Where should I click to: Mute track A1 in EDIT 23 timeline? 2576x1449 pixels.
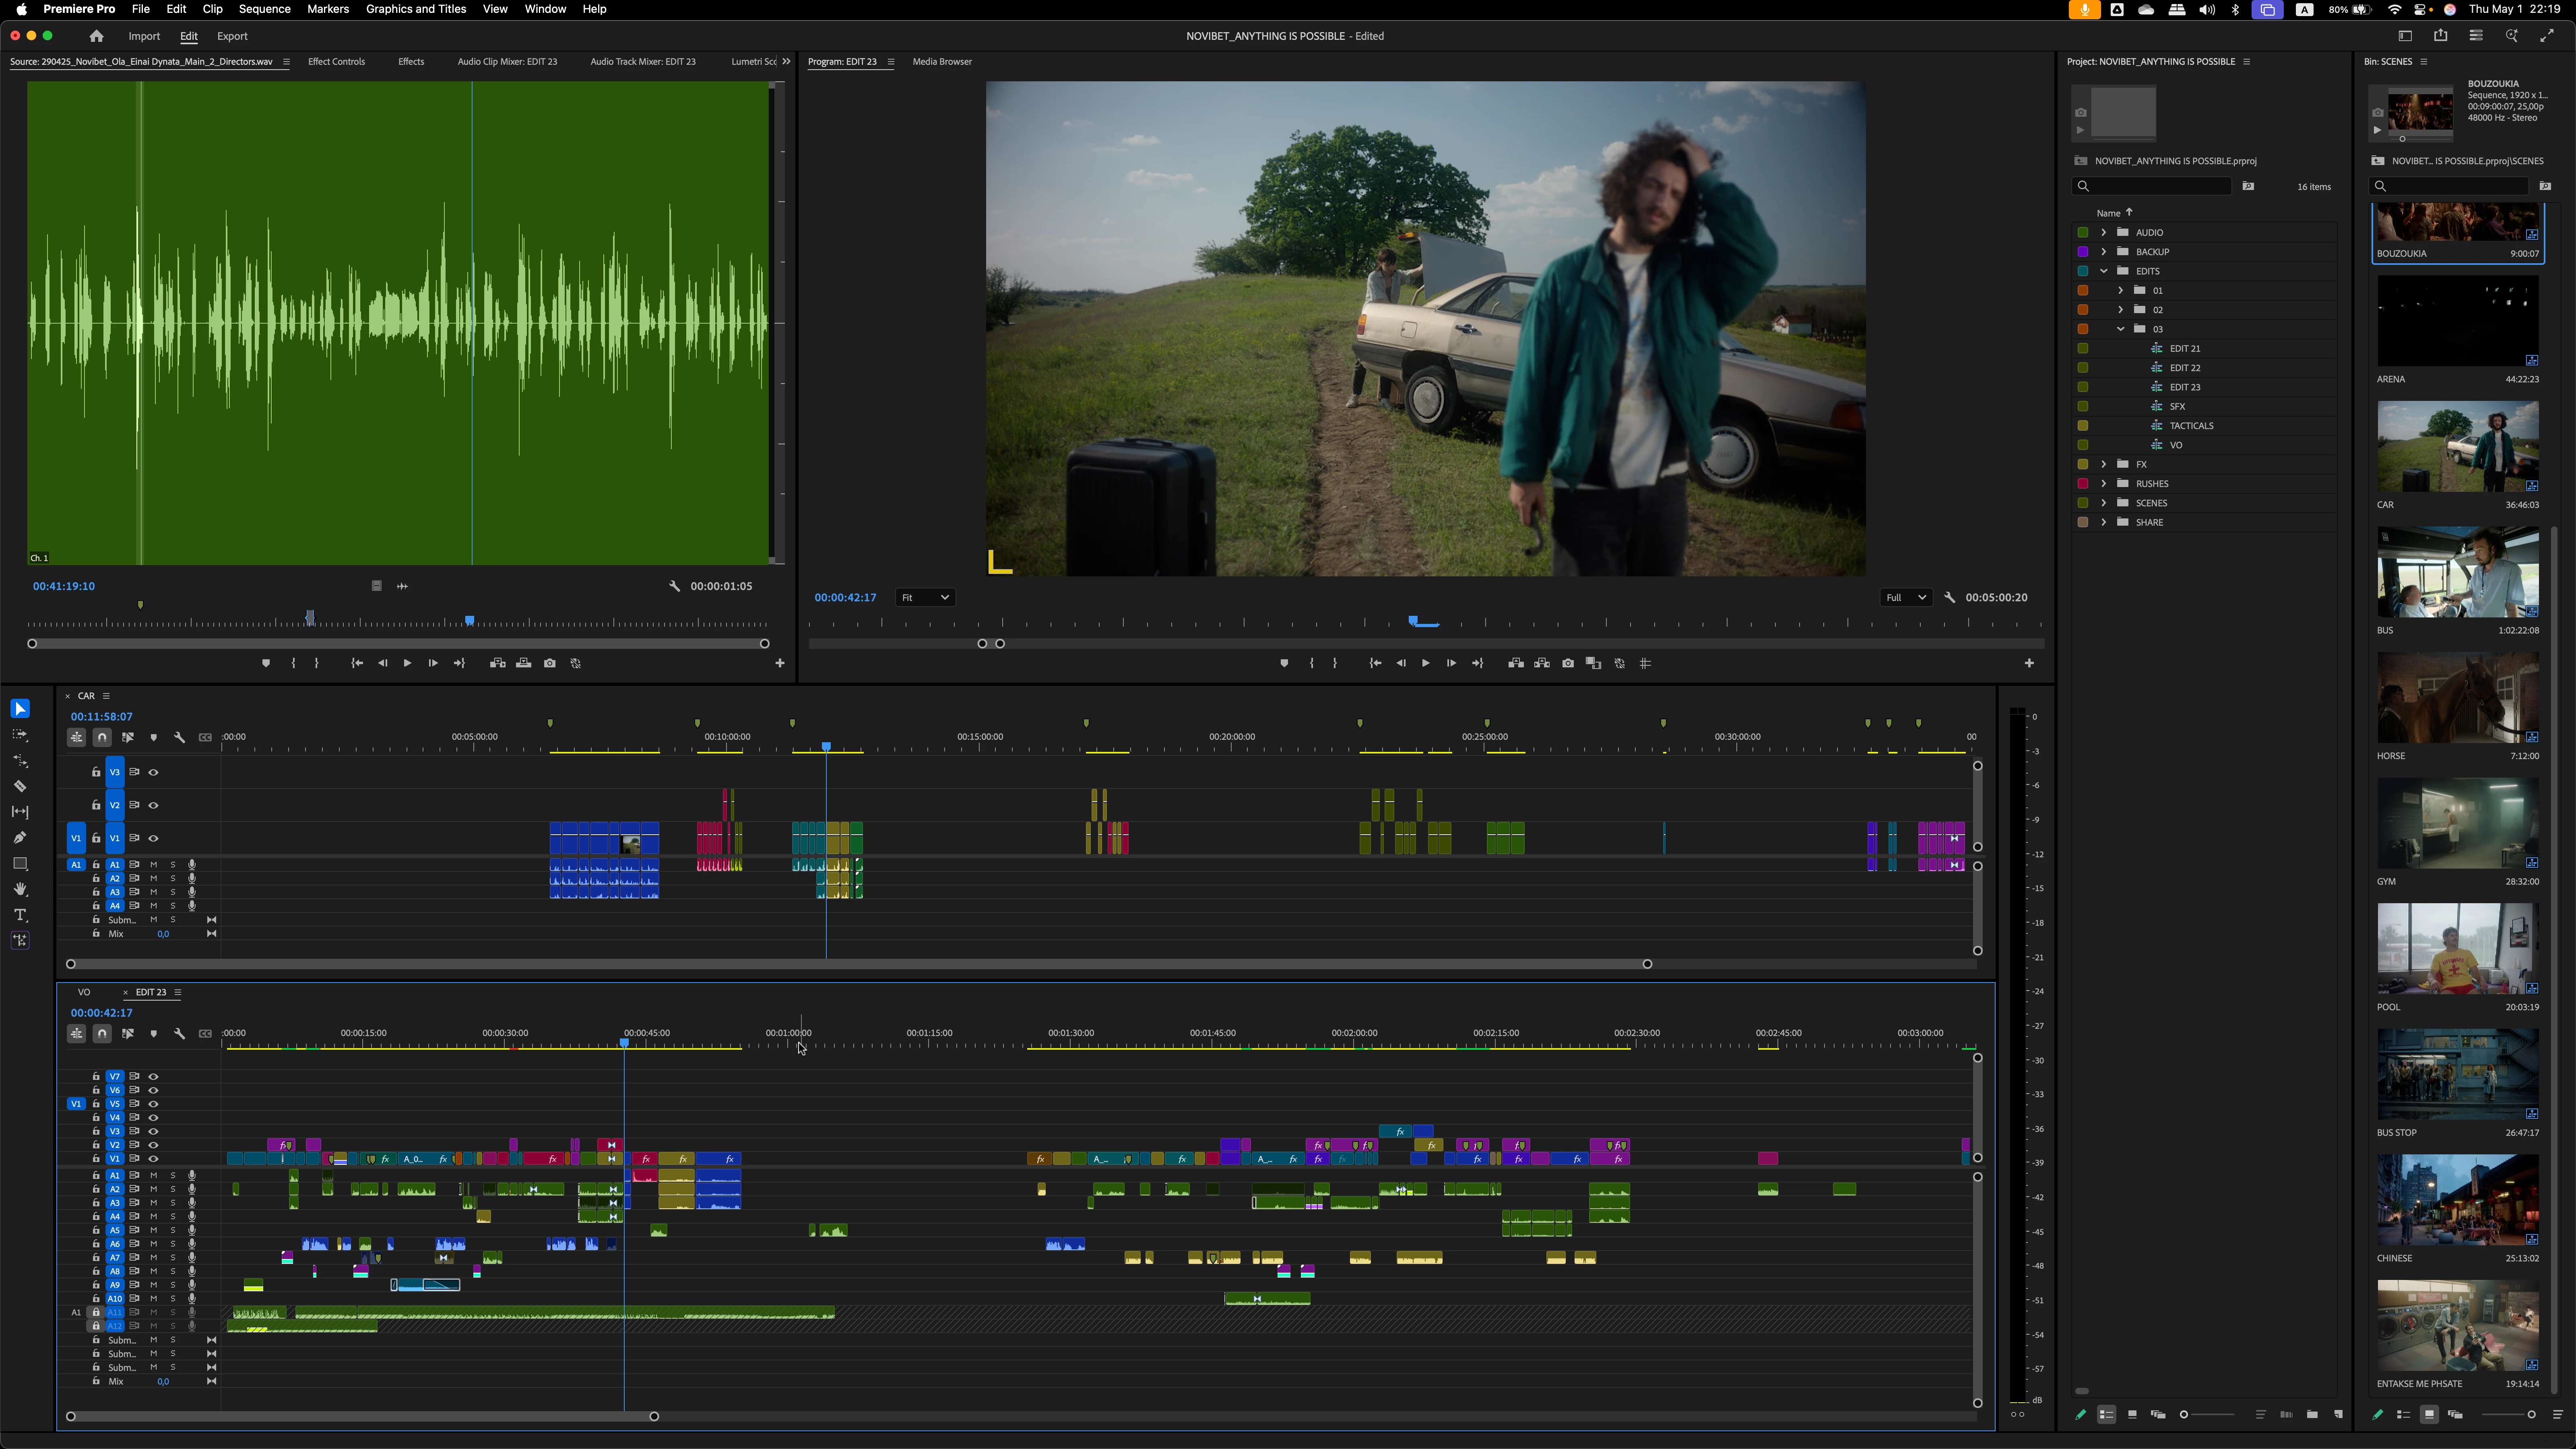click(x=153, y=1175)
